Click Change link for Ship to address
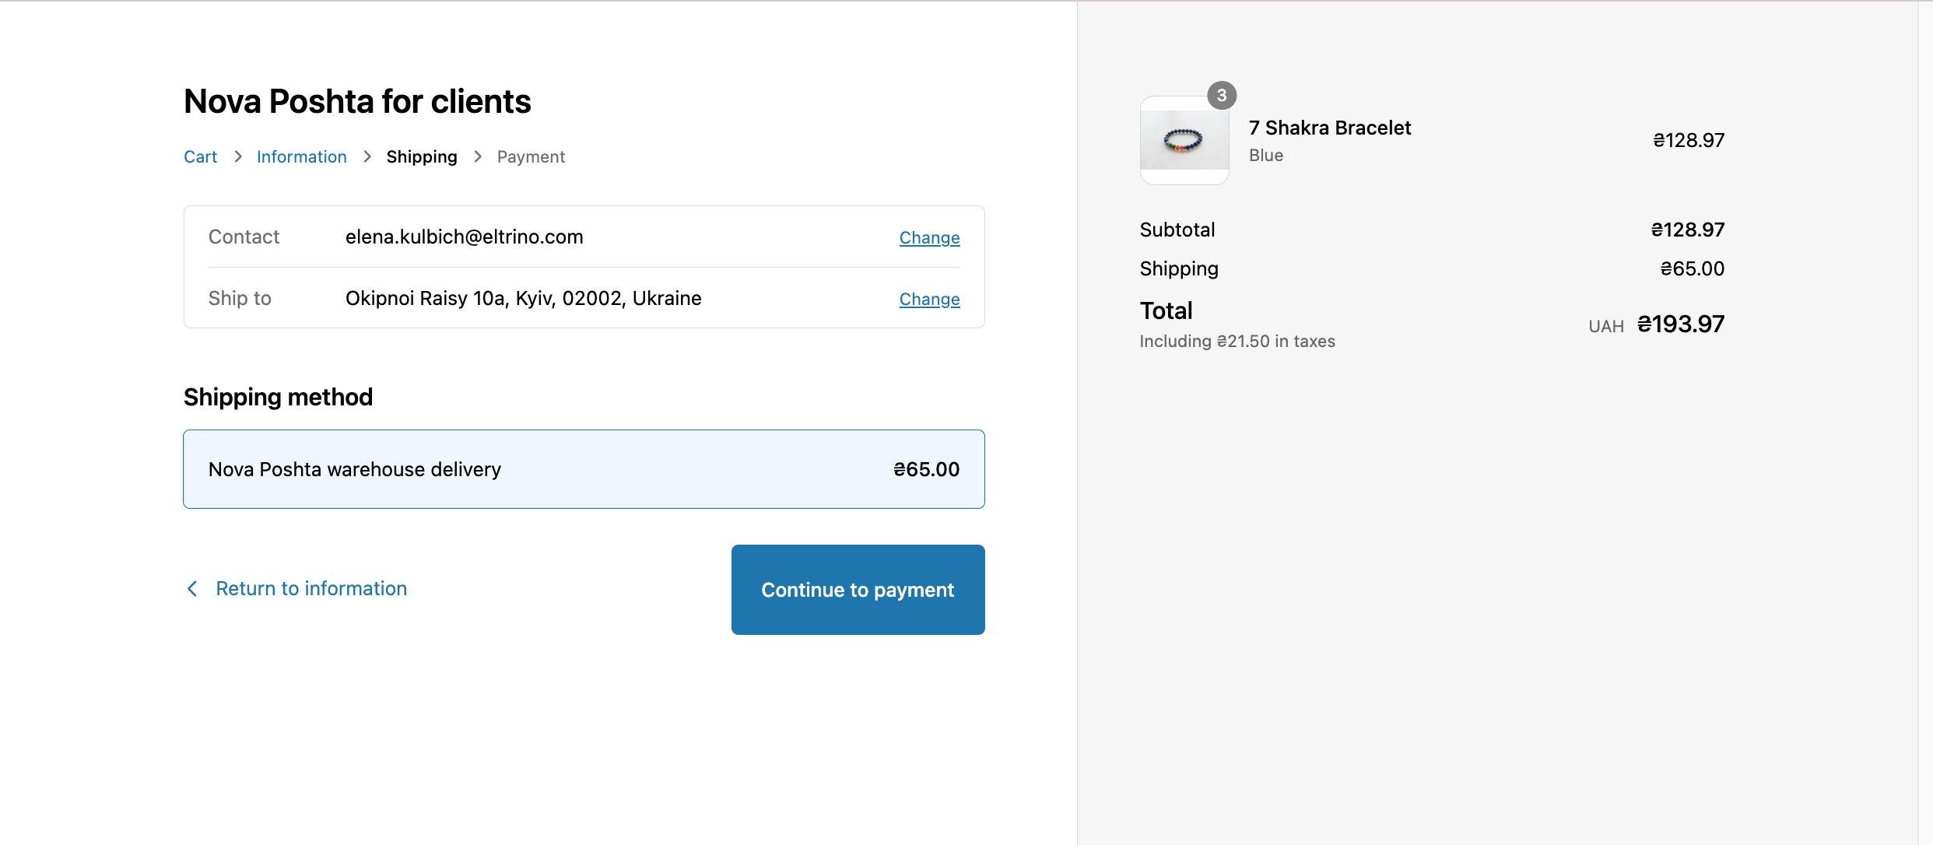This screenshot has height=845, width=1933. point(929,299)
